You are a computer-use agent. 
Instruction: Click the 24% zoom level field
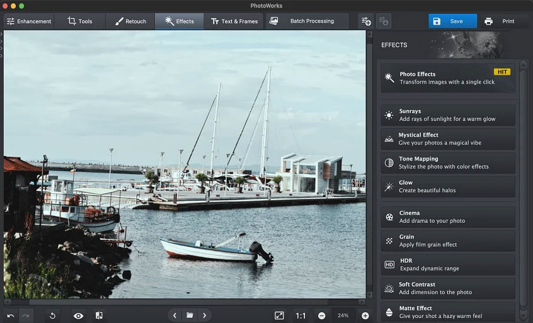point(343,315)
